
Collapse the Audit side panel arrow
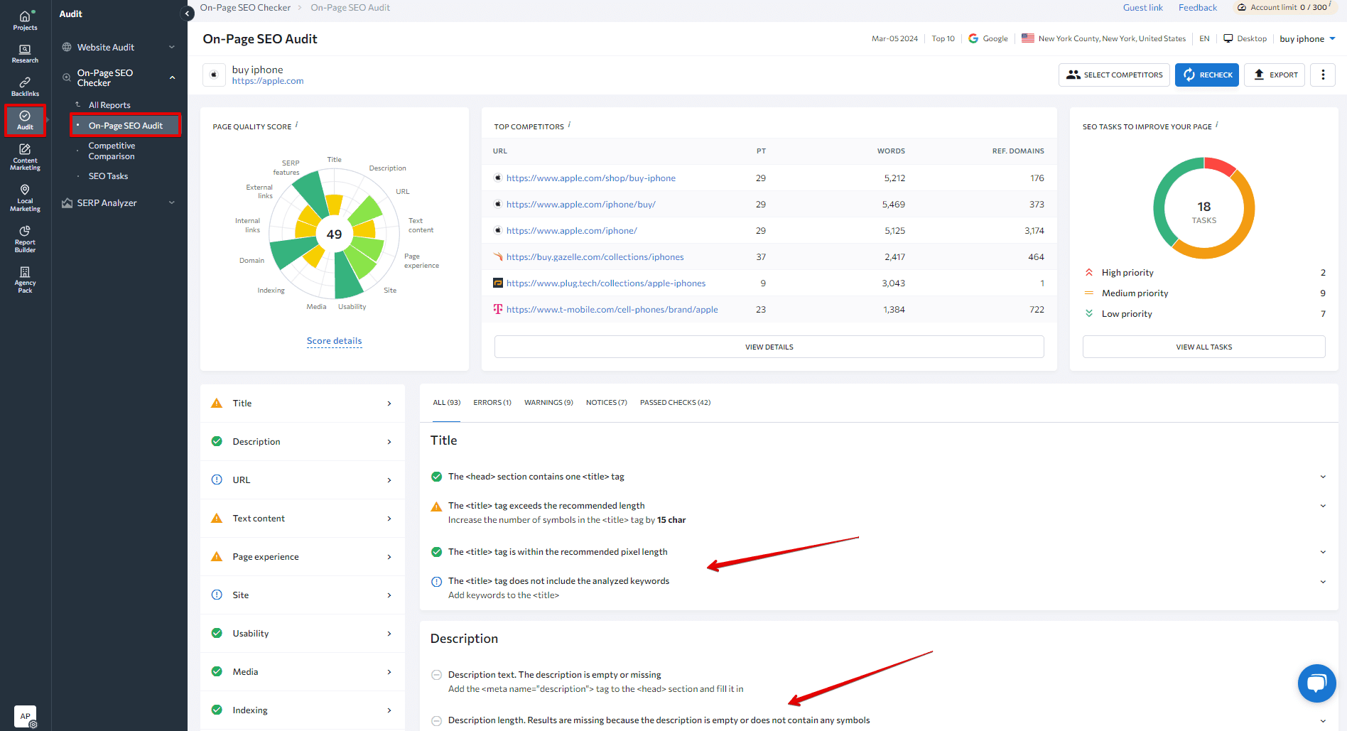click(x=188, y=13)
